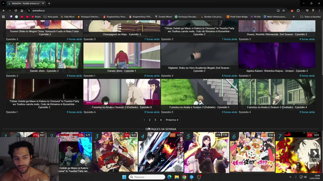The image size is (323, 181).
Task: Open Microsoft Edge from the taskbar
Action: coord(169,177)
